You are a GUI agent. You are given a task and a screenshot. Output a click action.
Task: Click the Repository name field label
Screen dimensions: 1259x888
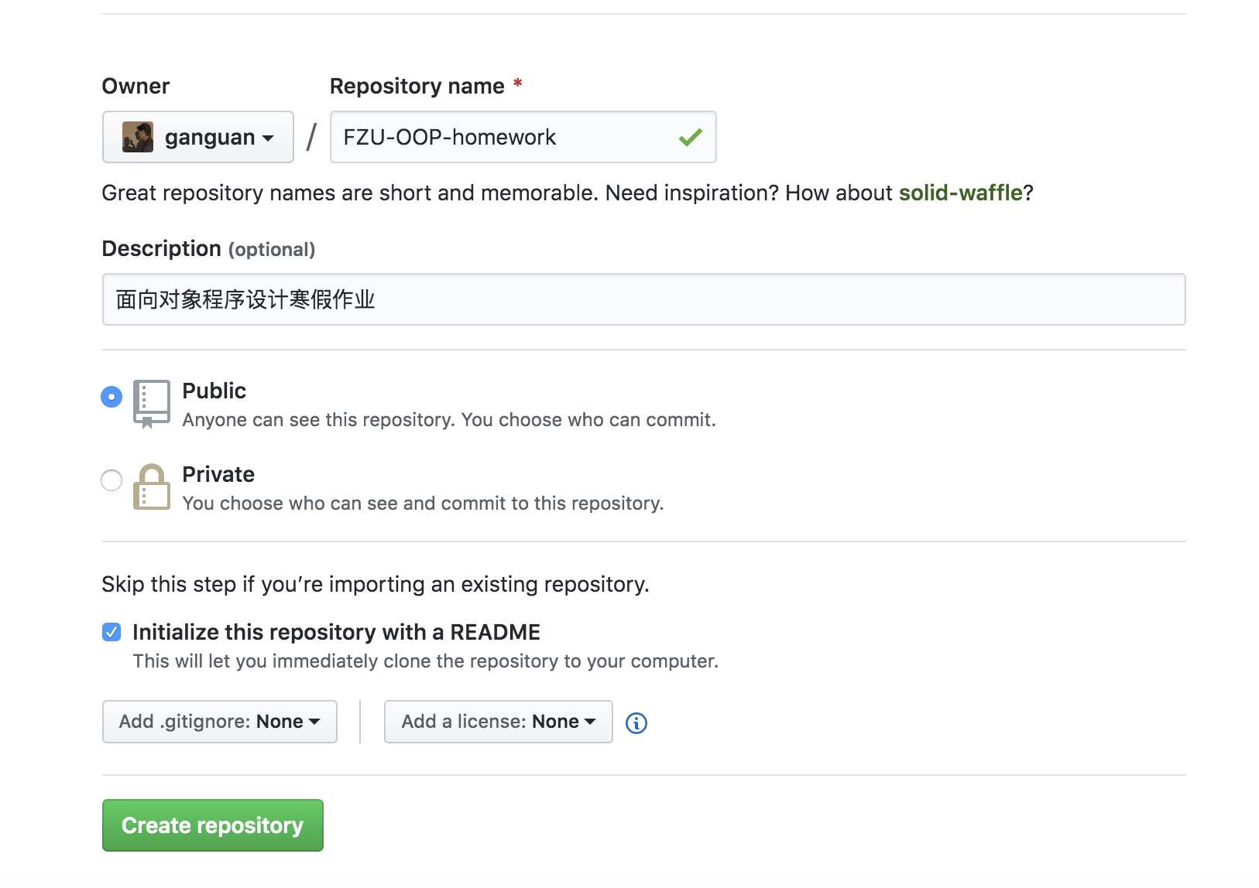tap(417, 86)
